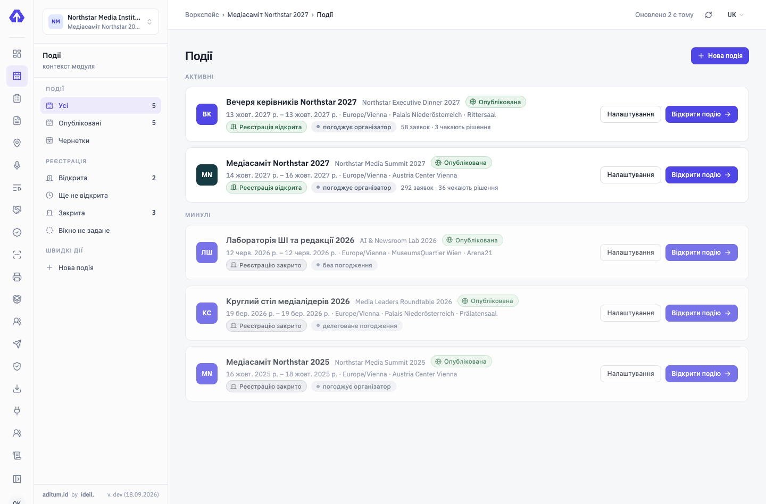
Task: Open the scroll log icon in the rail
Action: coord(17,456)
